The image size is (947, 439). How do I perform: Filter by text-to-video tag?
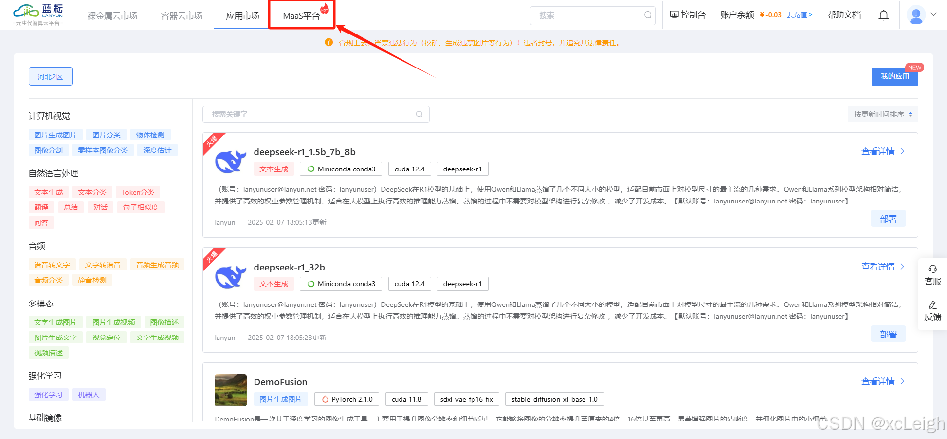pos(157,338)
